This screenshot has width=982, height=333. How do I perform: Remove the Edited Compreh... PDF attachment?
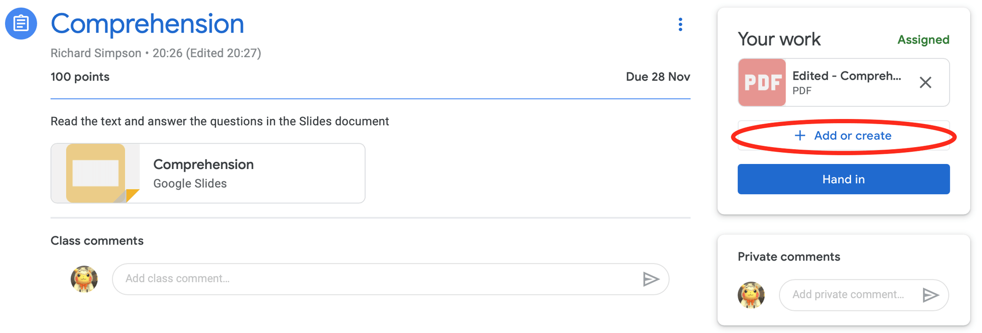(x=925, y=82)
